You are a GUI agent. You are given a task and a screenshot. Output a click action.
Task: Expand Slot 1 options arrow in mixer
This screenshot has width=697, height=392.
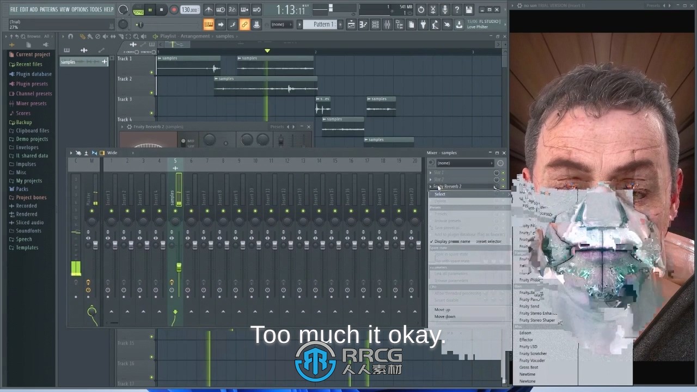[431, 173]
